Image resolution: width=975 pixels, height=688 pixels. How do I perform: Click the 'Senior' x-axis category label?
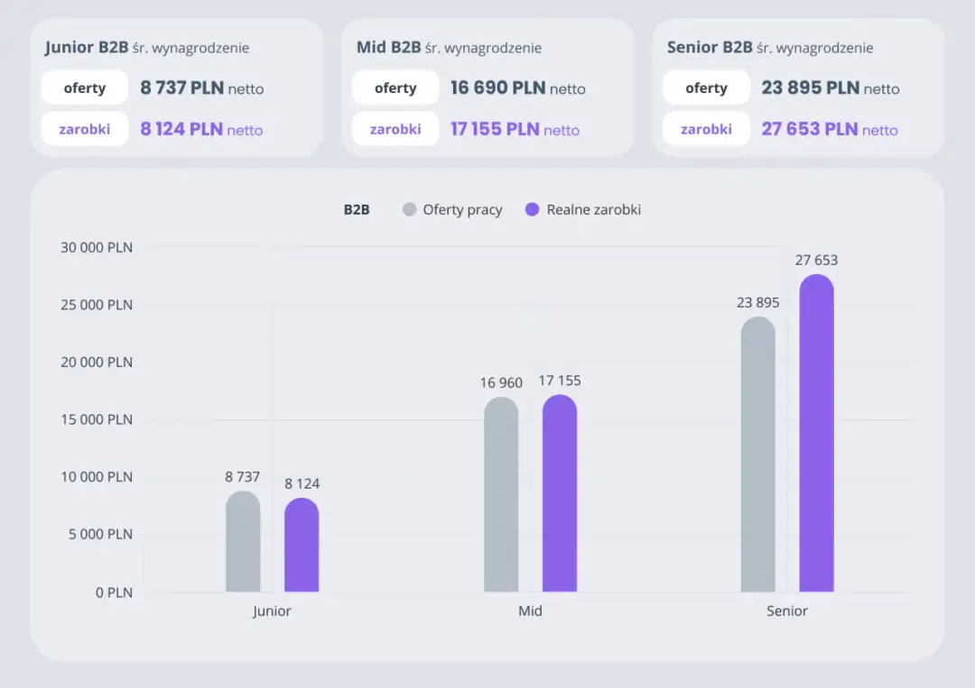[787, 611]
